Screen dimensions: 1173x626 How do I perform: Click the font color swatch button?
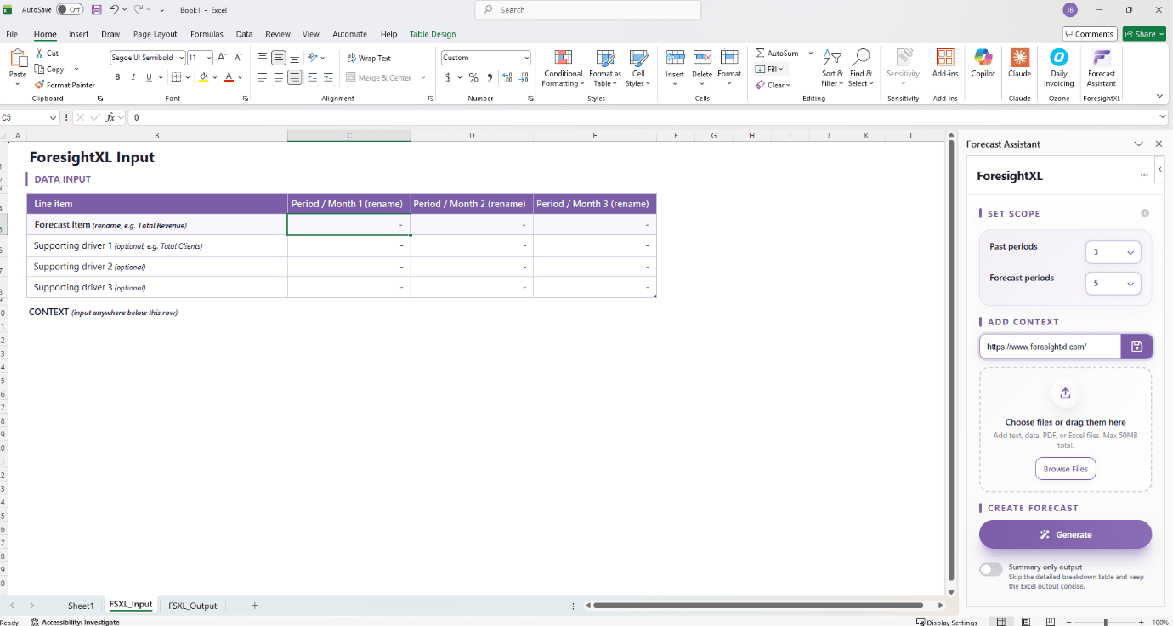coord(229,77)
